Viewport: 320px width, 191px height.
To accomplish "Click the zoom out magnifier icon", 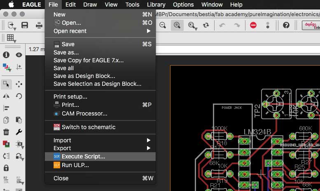I will [163, 25].
